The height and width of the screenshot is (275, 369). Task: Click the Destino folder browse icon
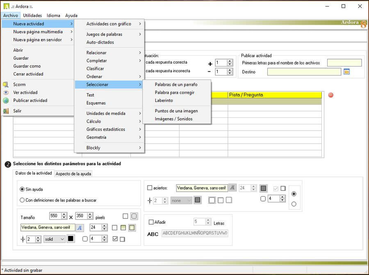(x=346, y=72)
